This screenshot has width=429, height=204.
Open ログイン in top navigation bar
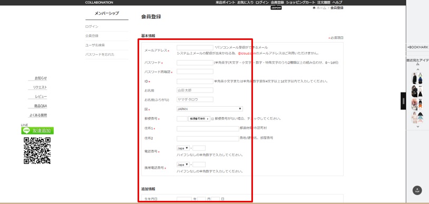(262, 3)
